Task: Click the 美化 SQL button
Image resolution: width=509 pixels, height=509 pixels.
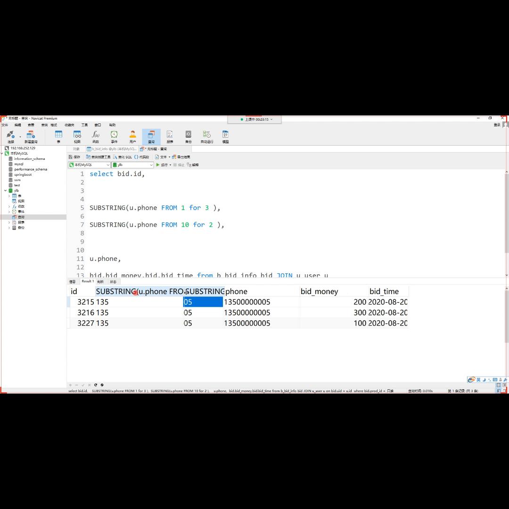Action: (x=123, y=157)
